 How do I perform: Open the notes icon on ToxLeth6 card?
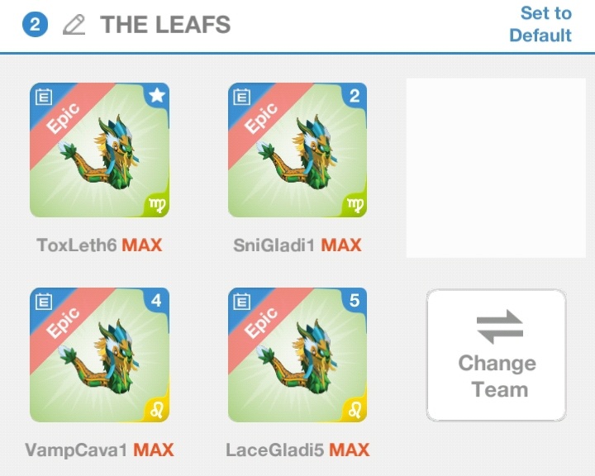pyautogui.click(x=44, y=98)
